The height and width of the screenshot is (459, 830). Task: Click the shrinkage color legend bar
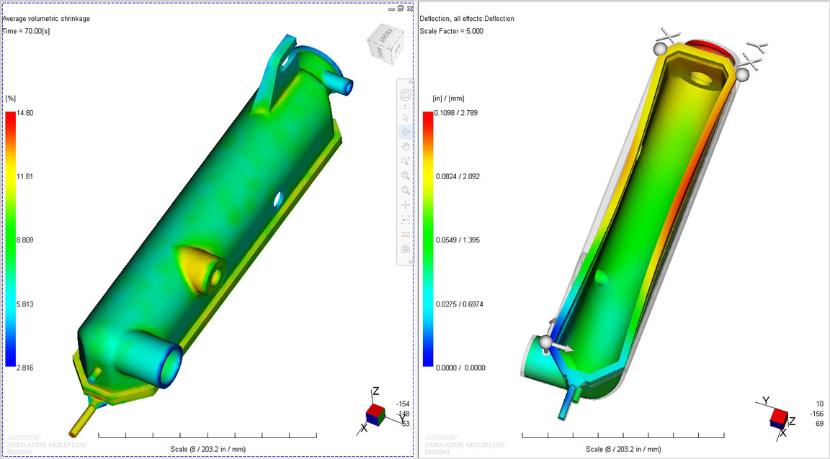(x=11, y=239)
